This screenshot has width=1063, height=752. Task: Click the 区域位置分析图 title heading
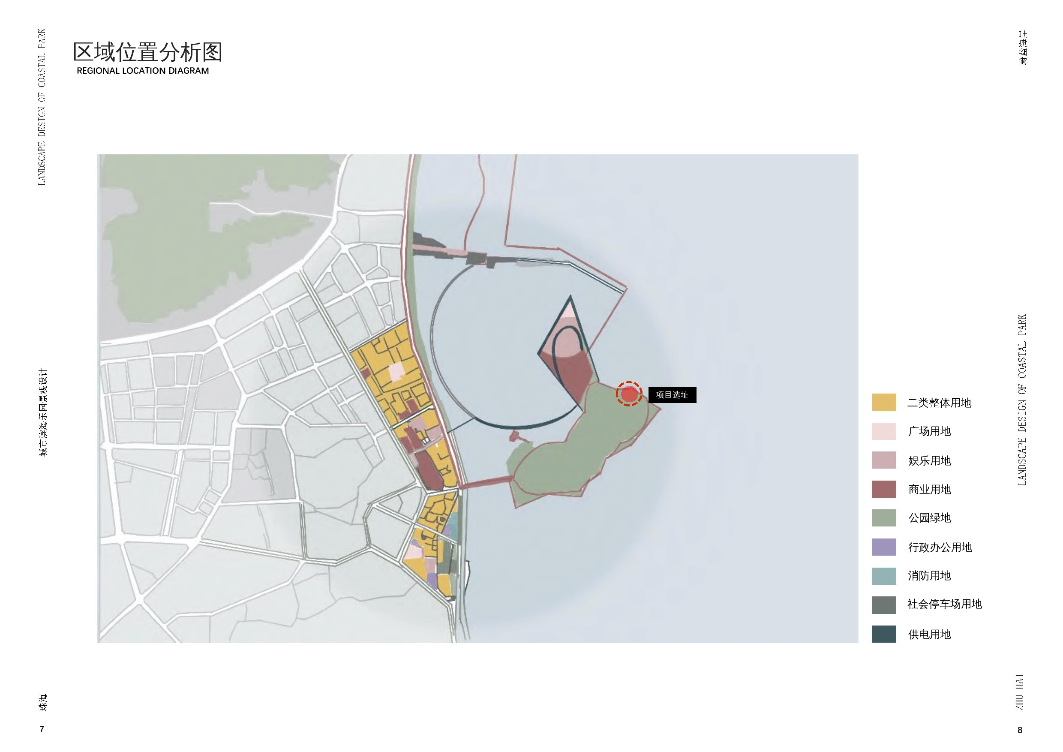tap(148, 52)
